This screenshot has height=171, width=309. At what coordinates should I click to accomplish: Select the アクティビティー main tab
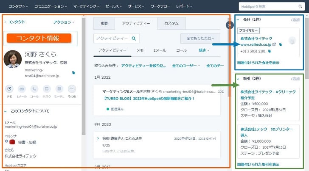pyautogui.click(x=136, y=23)
